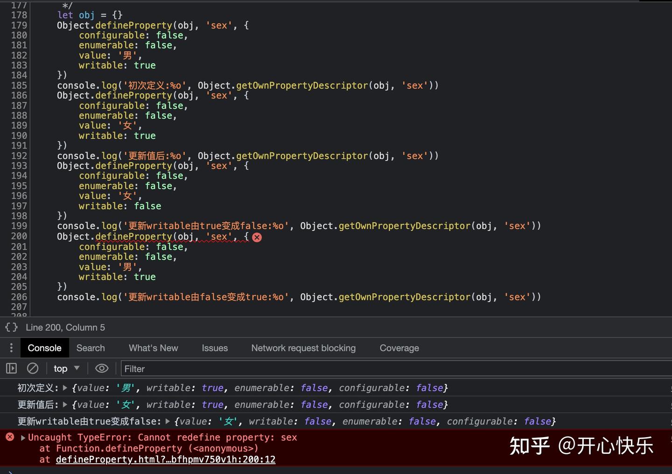The height and width of the screenshot is (474, 672).
Task: Clear the console output
Action: point(33,368)
